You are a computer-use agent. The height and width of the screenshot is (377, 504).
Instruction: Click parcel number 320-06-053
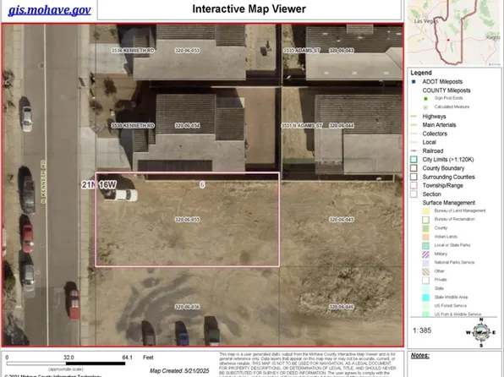[187, 51]
